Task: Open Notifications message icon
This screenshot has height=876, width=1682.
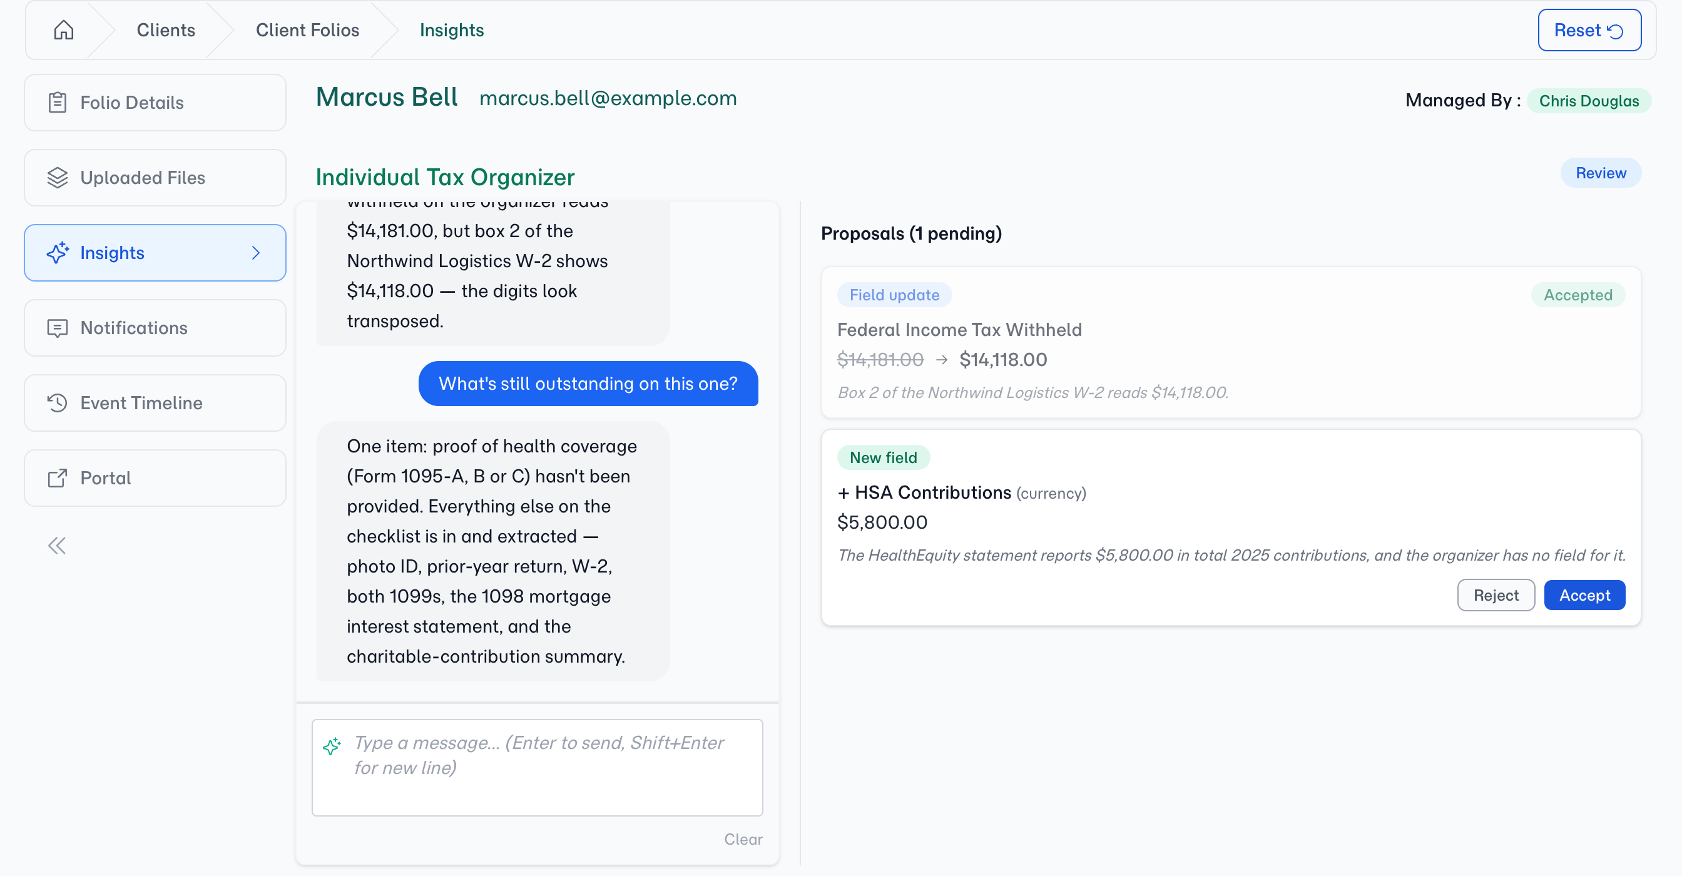Action: (x=58, y=328)
